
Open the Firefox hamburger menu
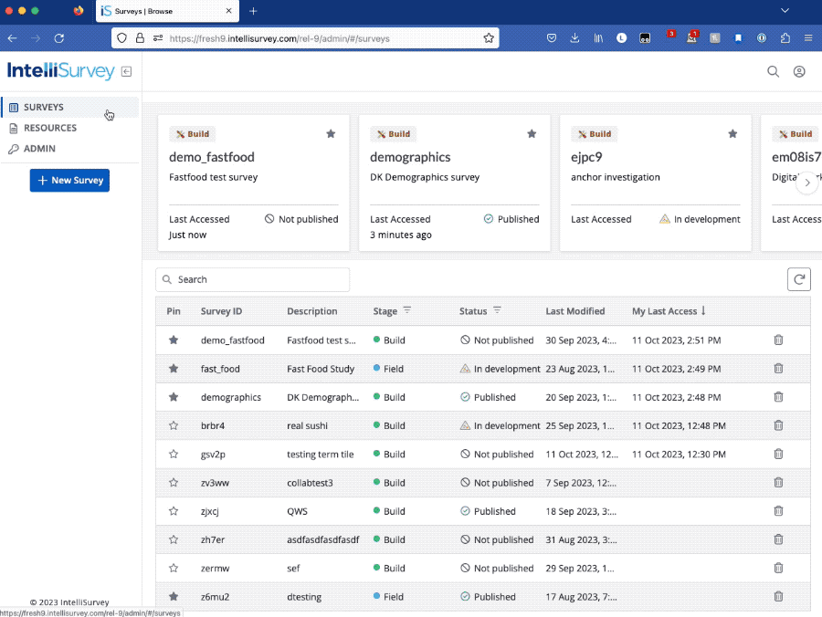click(x=808, y=38)
